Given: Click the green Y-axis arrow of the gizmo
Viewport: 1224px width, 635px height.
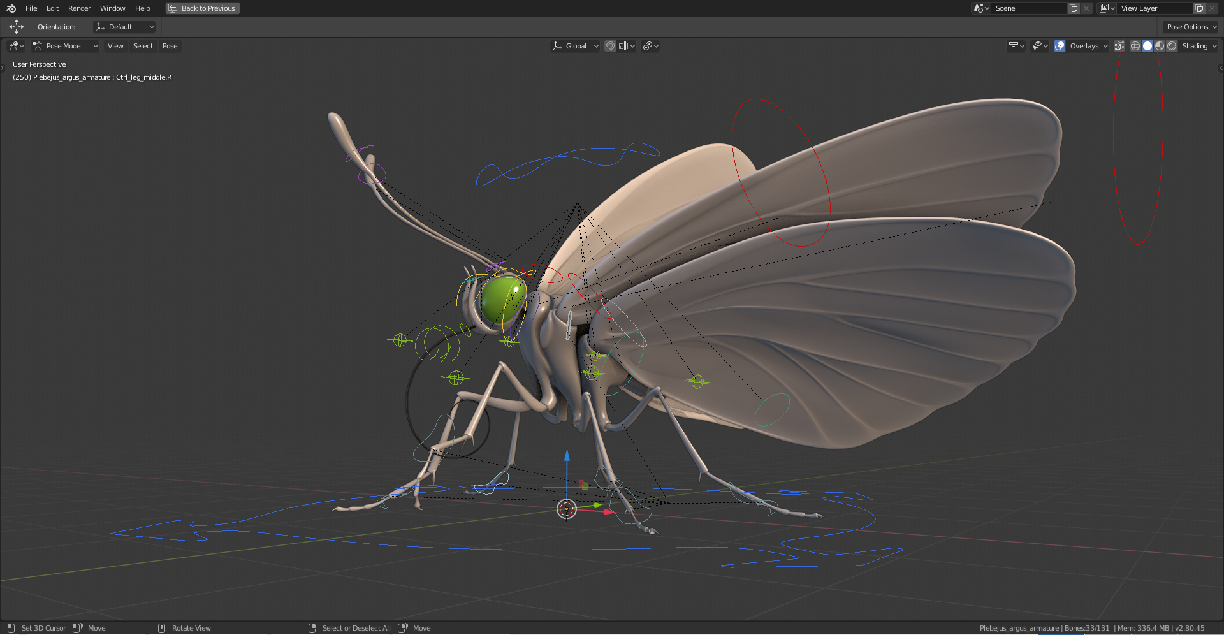Looking at the screenshot, I should (x=597, y=506).
